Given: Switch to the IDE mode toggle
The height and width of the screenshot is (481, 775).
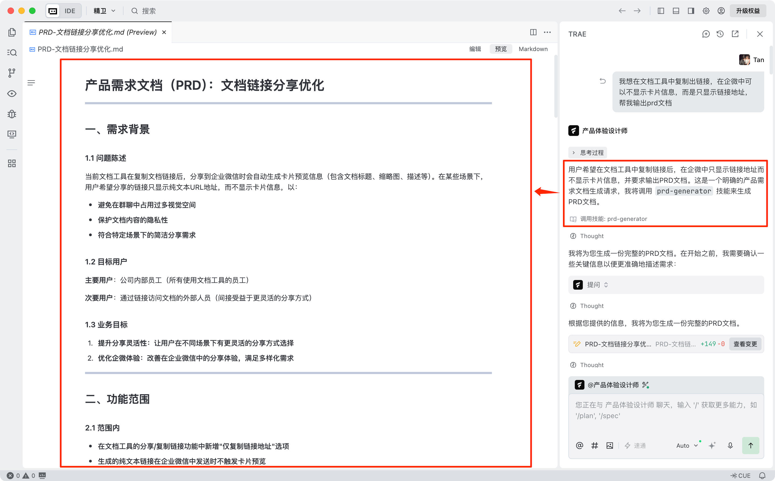Looking at the screenshot, I should click(x=70, y=11).
